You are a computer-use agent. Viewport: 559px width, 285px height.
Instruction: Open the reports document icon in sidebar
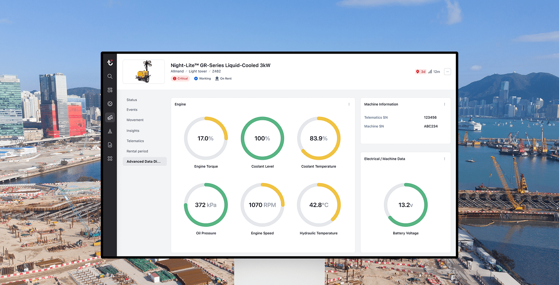click(110, 145)
